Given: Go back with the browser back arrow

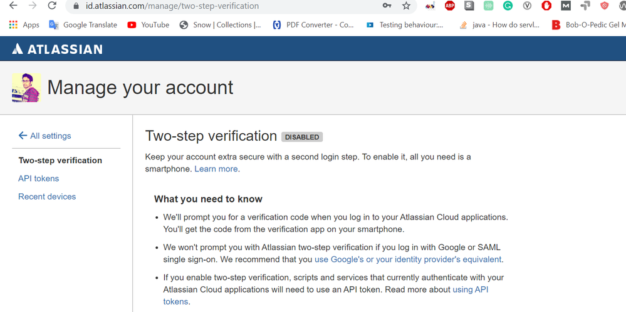Looking at the screenshot, I should click(x=13, y=6).
